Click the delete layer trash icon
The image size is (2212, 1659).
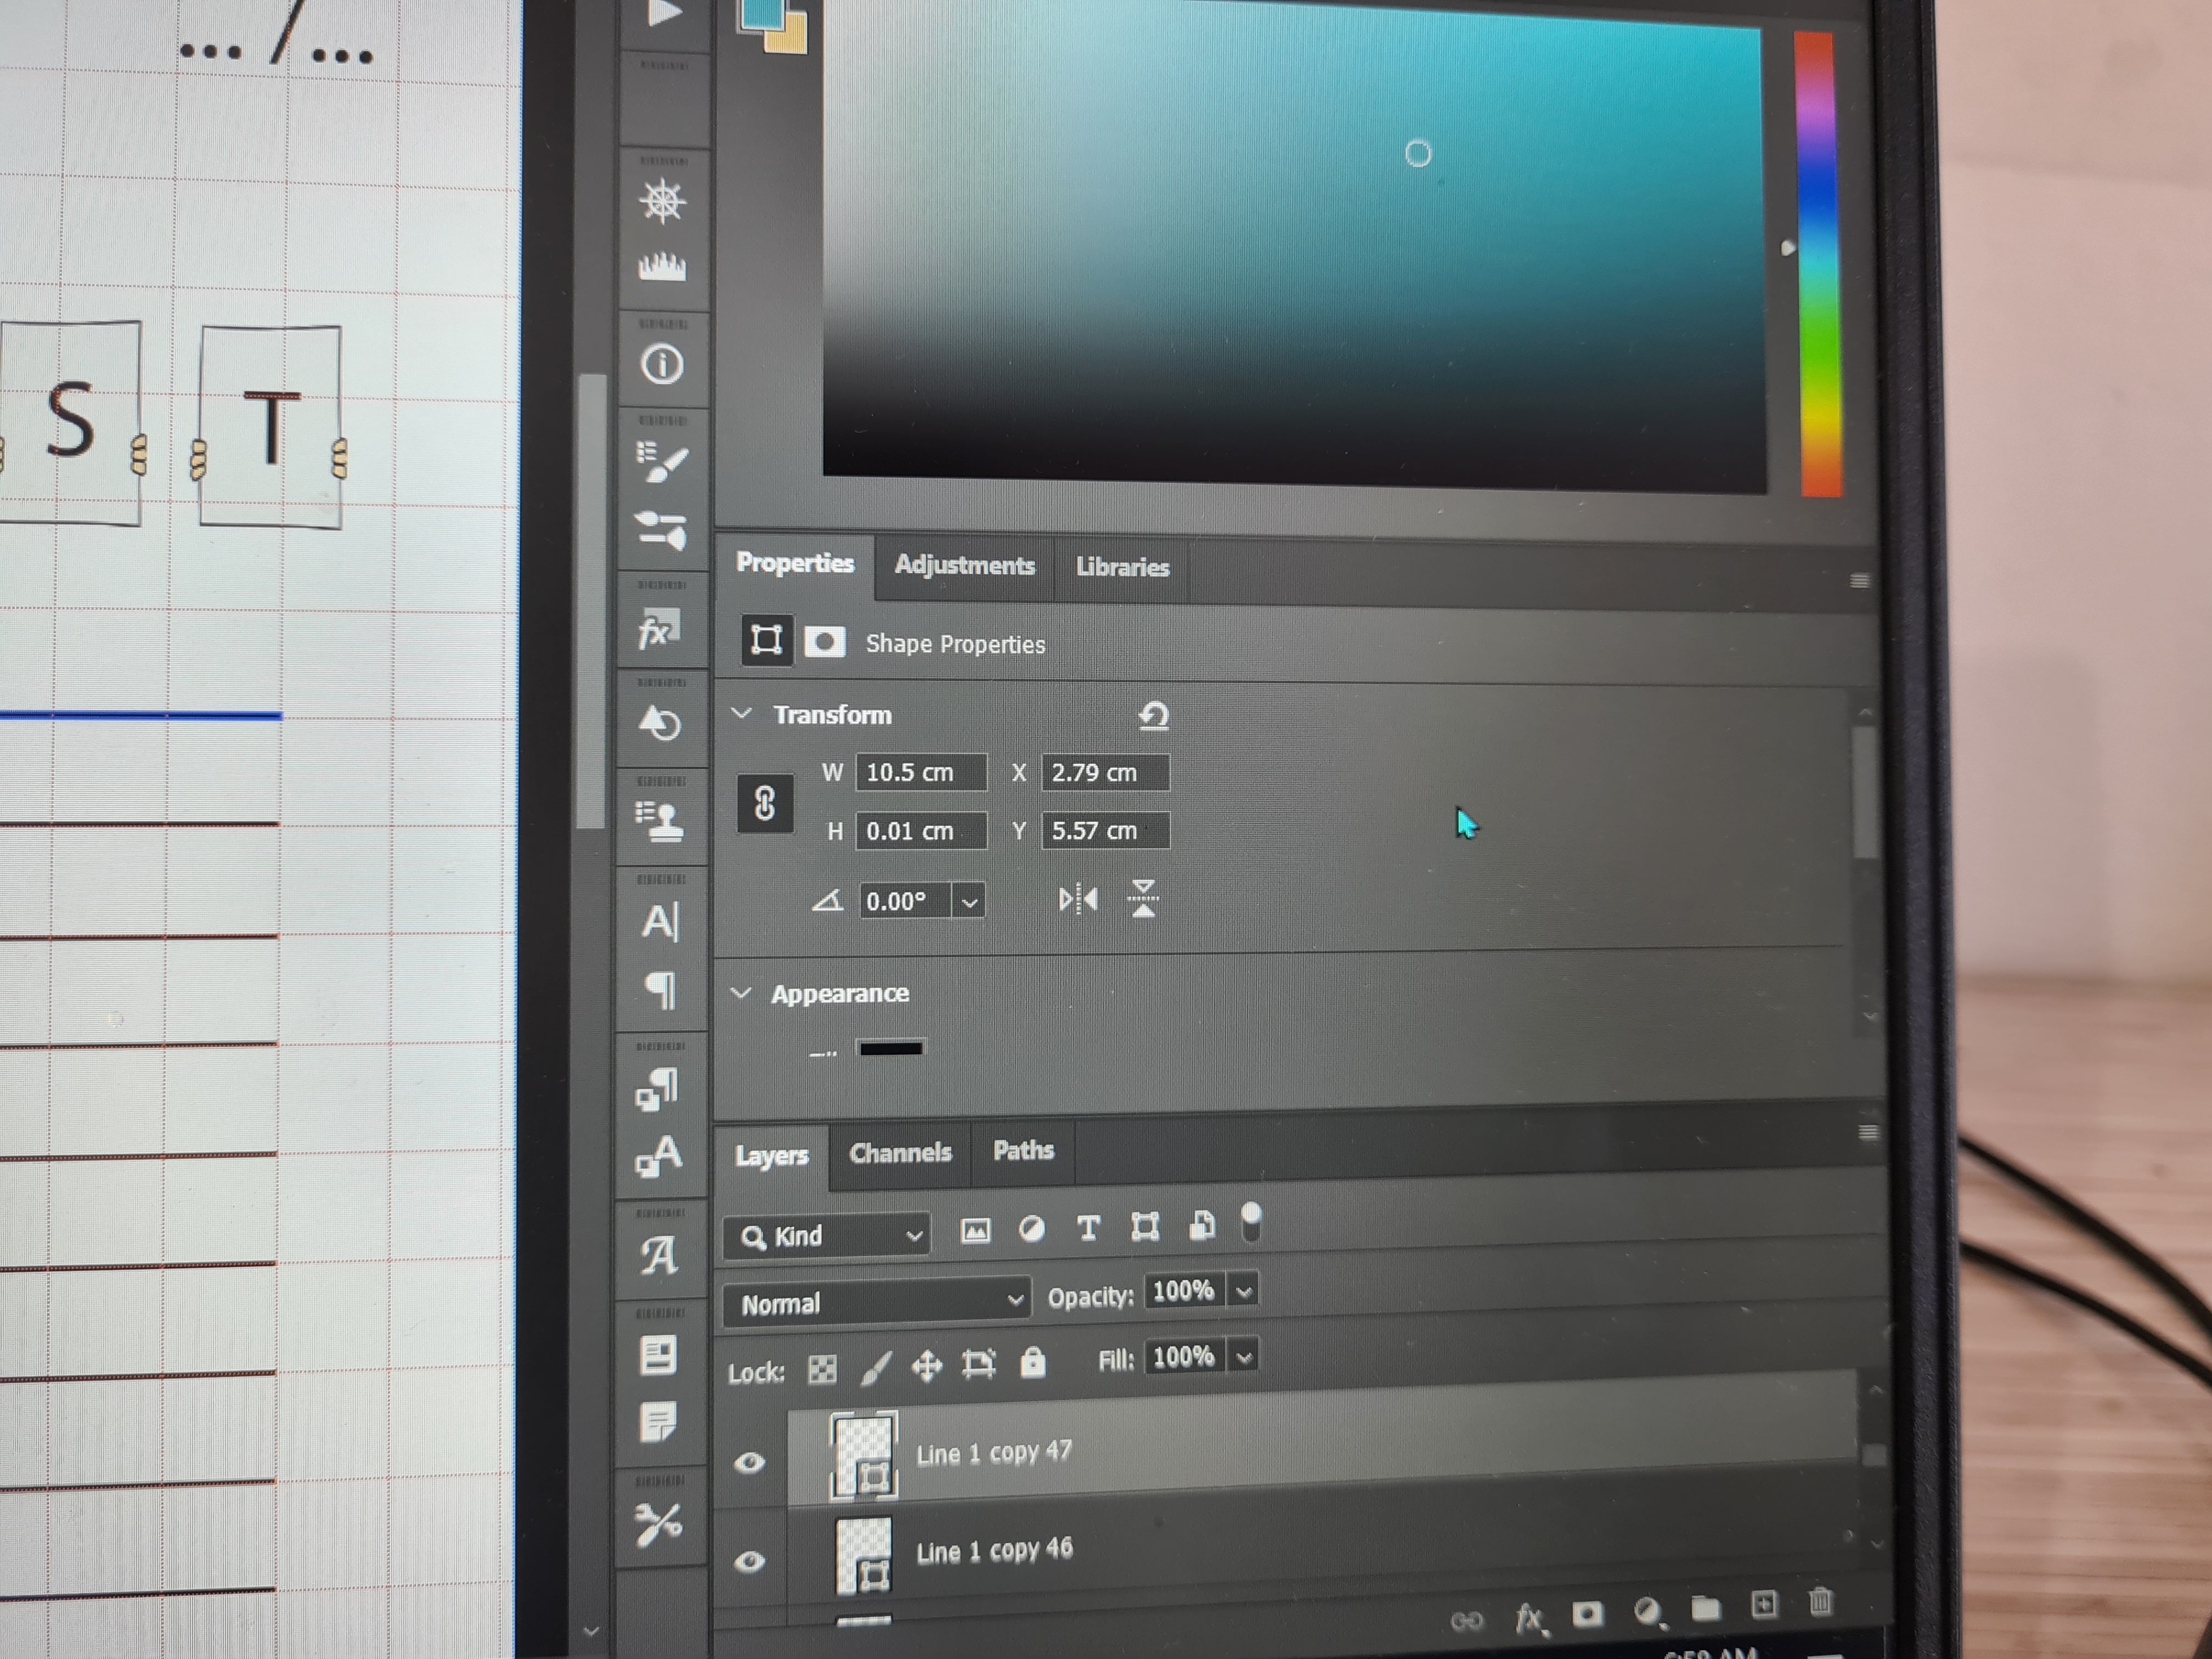[1820, 1602]
